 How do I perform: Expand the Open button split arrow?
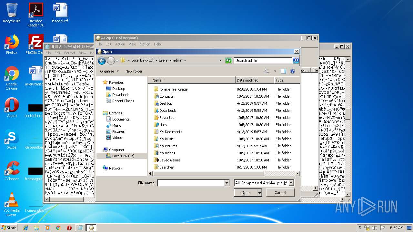[260, 193]
